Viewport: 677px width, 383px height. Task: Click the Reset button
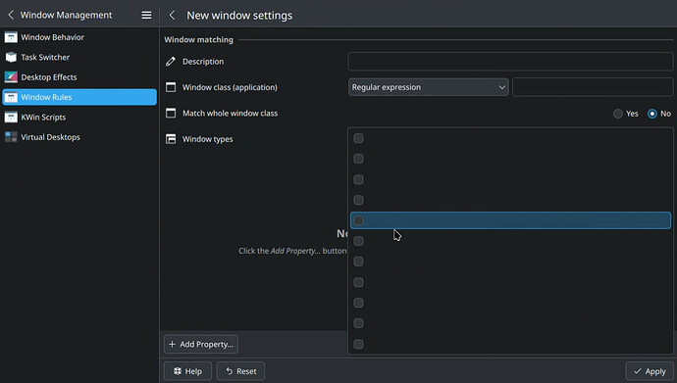(240, 371)
